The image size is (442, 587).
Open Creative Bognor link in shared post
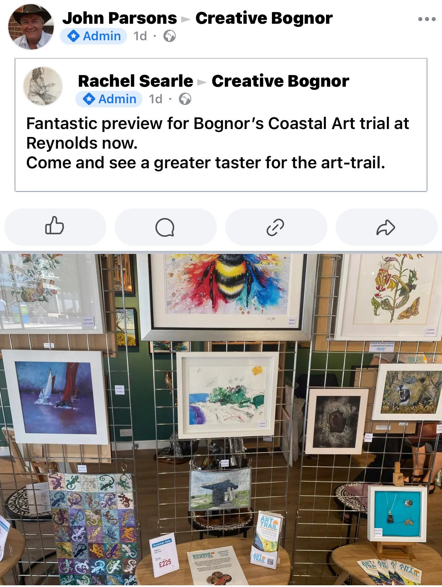click(280, 81)
